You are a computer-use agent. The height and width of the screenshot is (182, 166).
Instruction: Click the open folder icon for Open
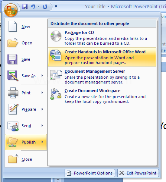[x=13, y=43]
